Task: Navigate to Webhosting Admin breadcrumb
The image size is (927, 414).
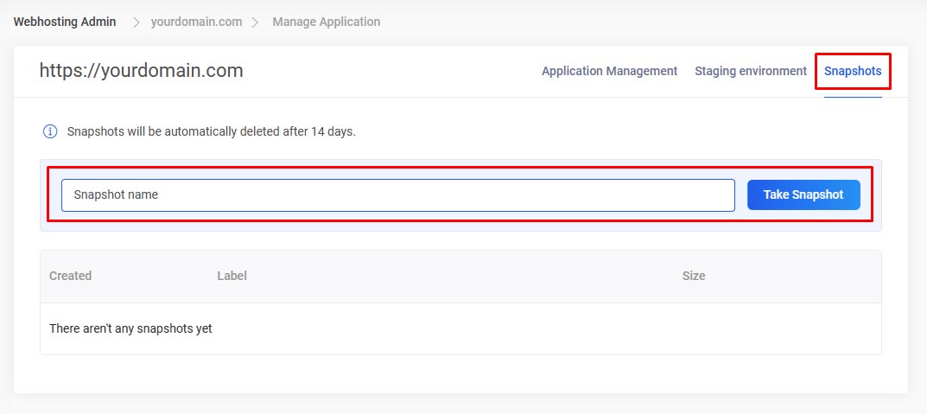Action: (65, 22)
